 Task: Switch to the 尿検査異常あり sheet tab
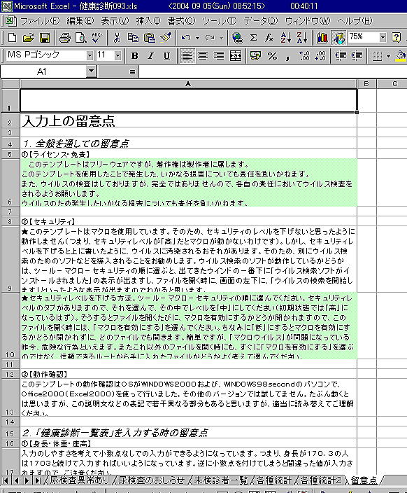pos(80,480)
